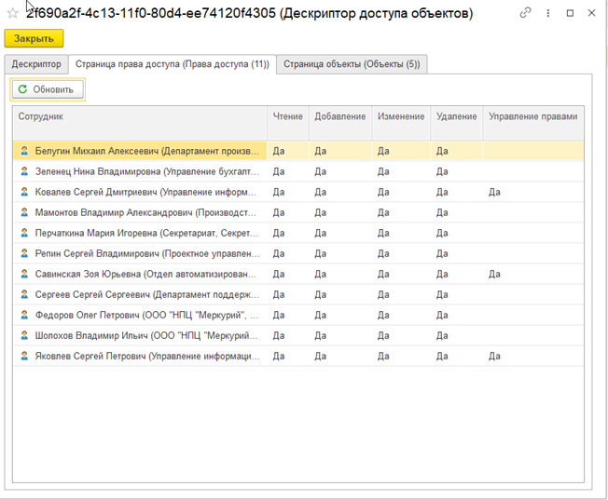Select the Шолохов Владимир Ильич employee row
608x500 pixels.
(140, 335)
